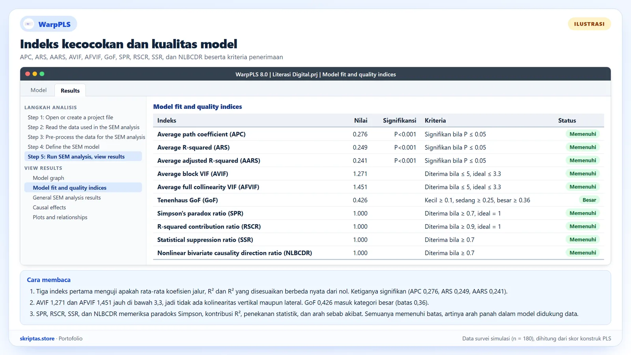
Task: Click the NLBCDR row label
Action: pyautogui.click(x=235, y=253)
